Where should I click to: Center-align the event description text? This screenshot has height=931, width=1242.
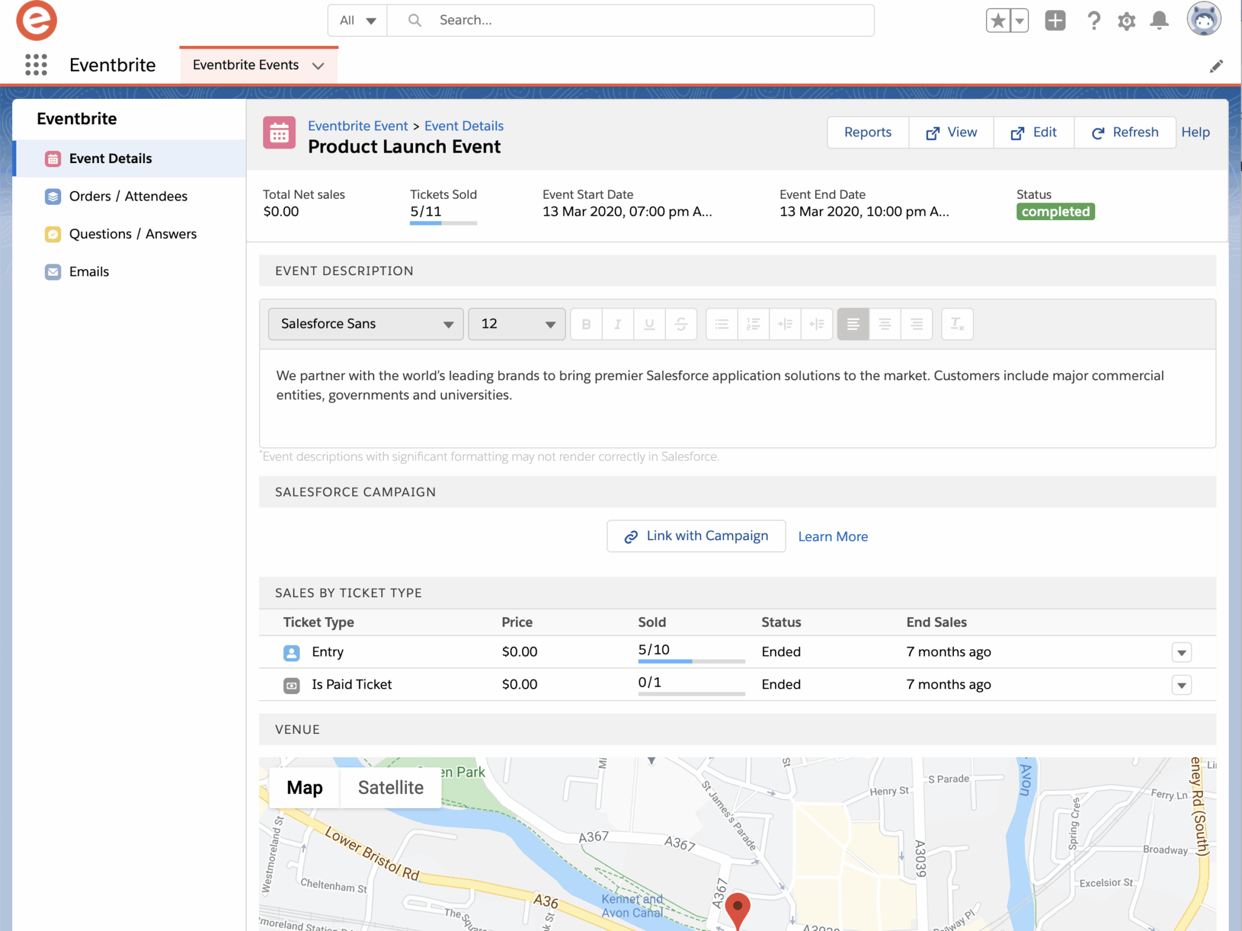coord(884,324)
